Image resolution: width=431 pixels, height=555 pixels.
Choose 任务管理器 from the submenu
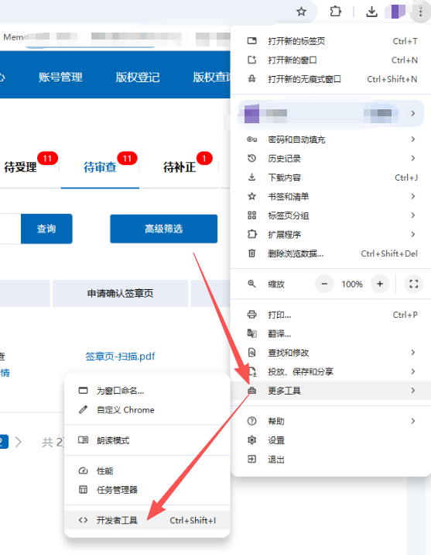point(147,490)
